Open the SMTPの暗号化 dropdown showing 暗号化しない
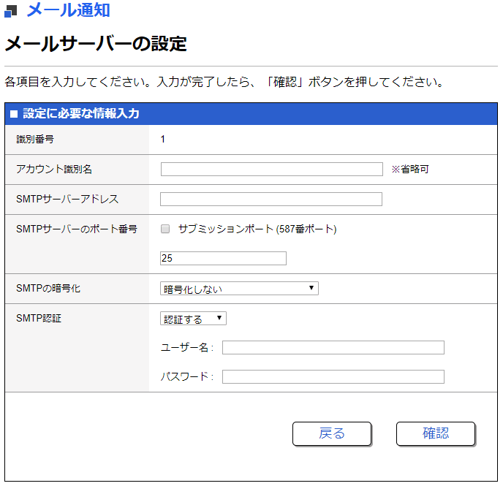 (x=239, y=289)
